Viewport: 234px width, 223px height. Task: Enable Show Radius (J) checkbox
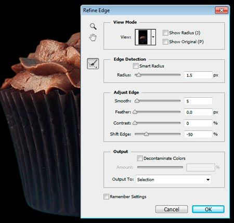point(165,33)
